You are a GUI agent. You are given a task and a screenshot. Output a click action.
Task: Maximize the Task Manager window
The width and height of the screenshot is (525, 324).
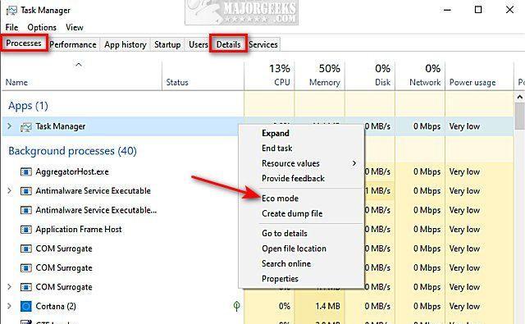coord(478,10)
